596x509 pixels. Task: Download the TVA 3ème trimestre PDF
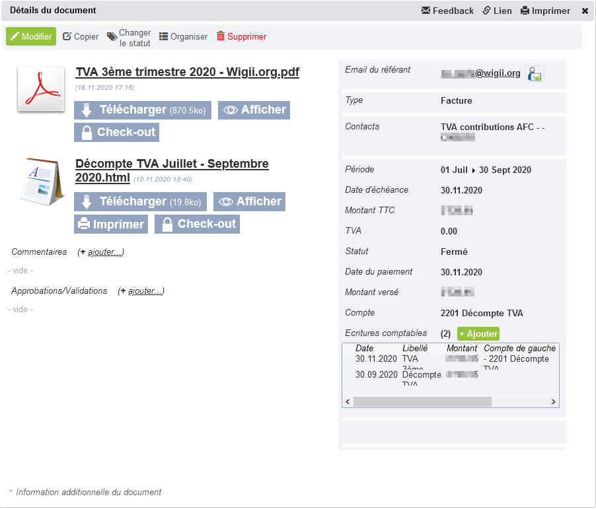coord(142,110)
